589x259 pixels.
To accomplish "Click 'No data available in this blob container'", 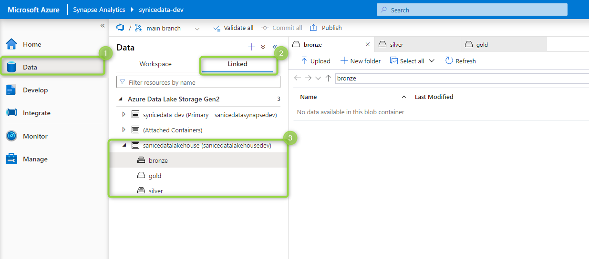I will tap(351, 112).
